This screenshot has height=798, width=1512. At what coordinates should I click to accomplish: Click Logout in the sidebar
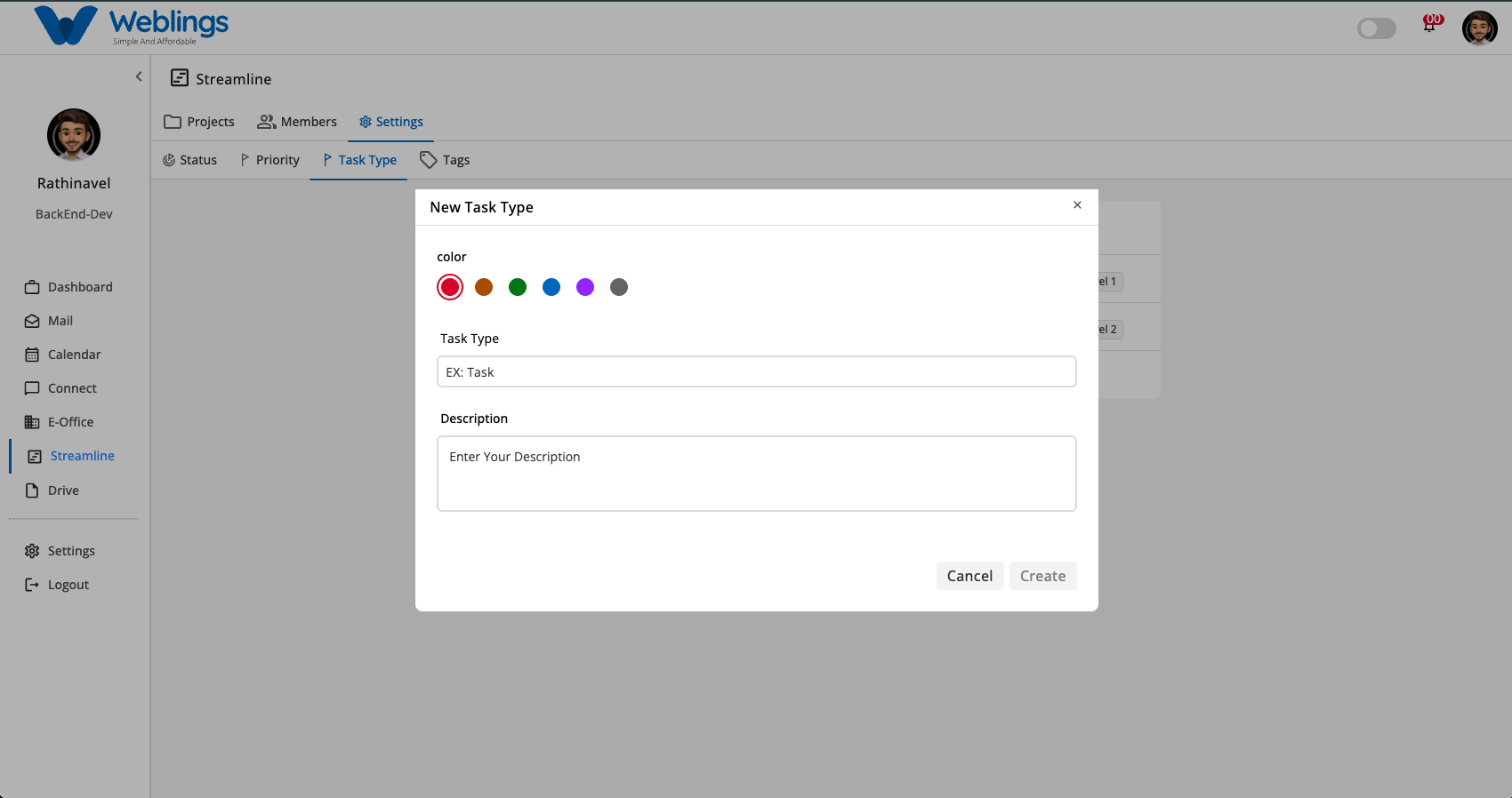click(x=57, y=585)
